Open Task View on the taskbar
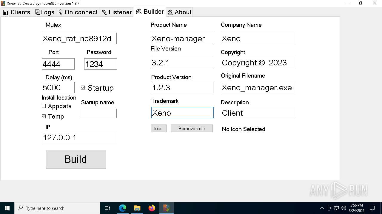 pos(107,208)
